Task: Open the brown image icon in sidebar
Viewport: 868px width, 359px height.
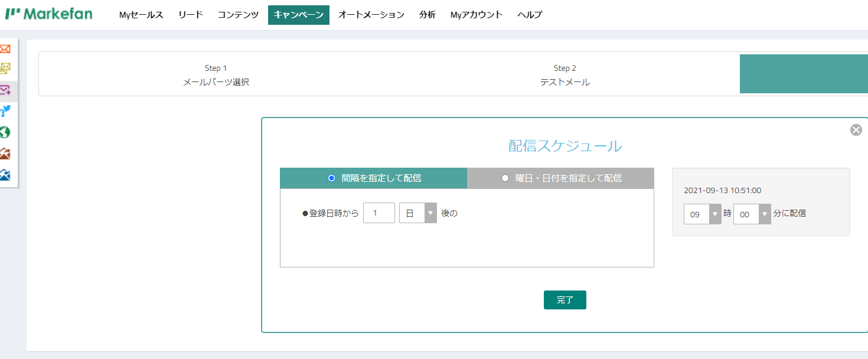Action: point(5,154)
